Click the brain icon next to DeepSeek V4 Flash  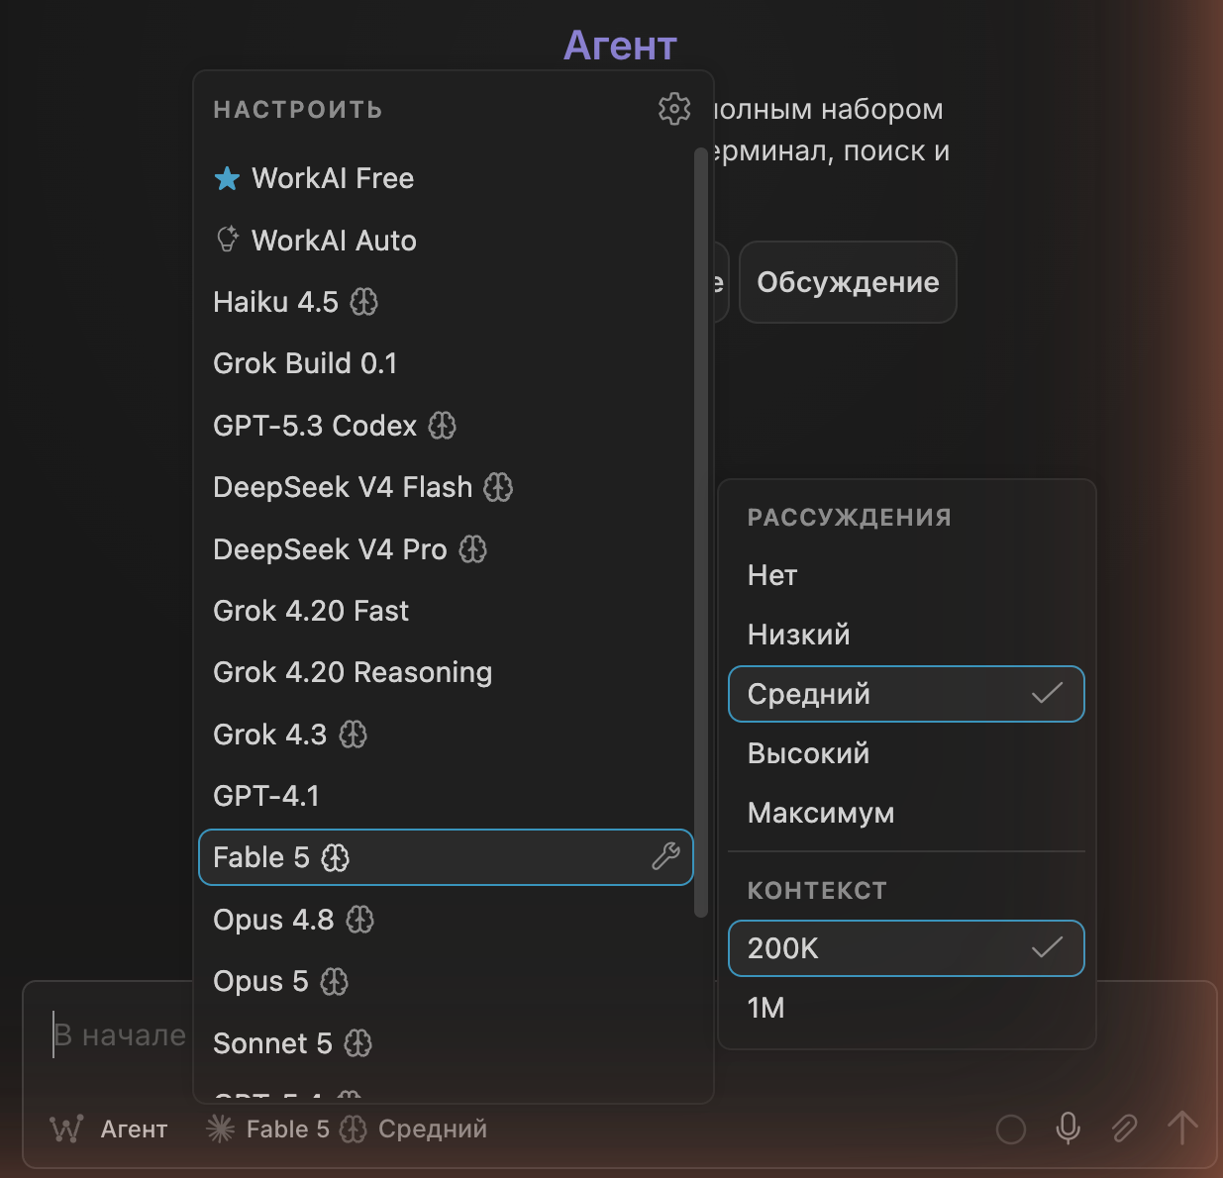pyautogui.click(x=498, y=487)
